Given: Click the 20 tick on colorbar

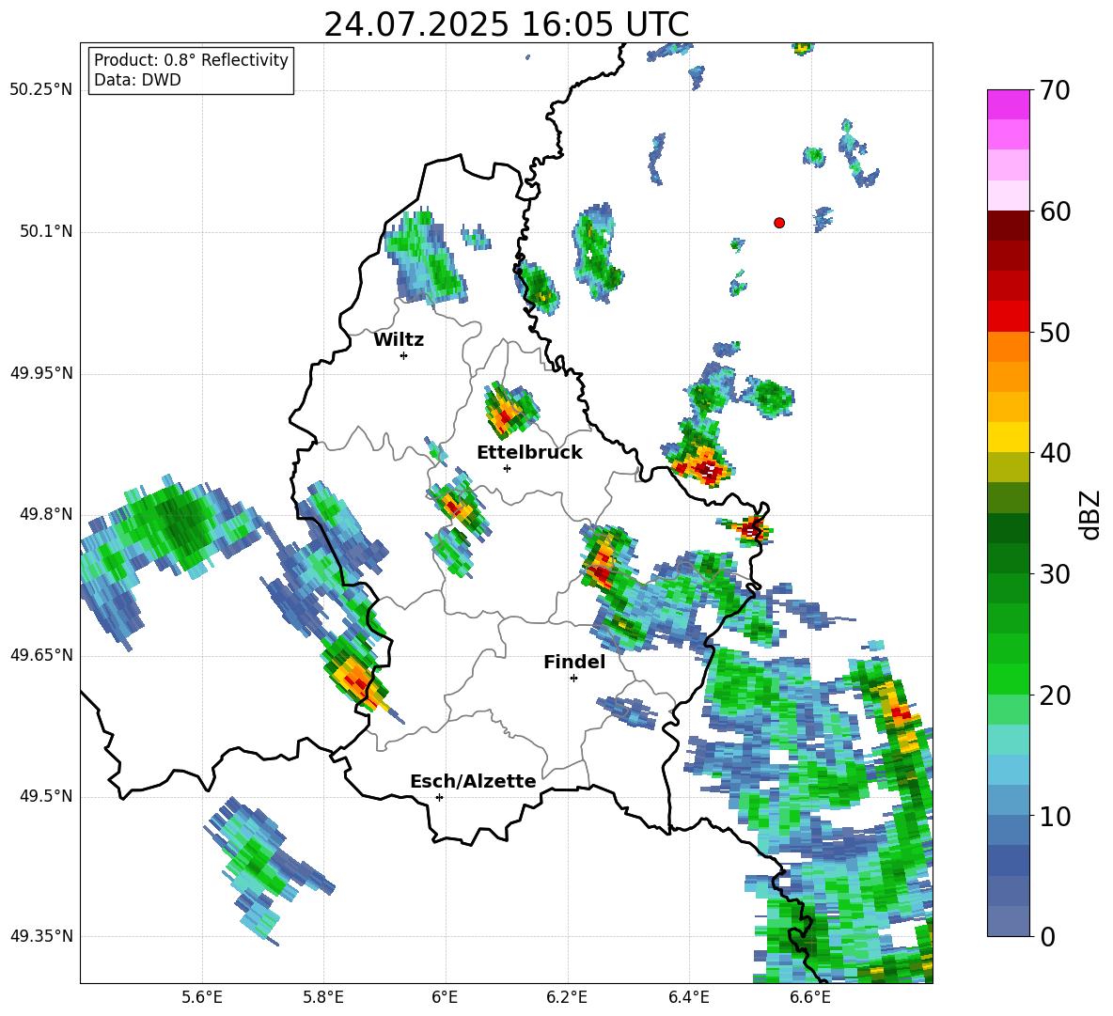Looking at the screenshot, I should point(1055,696).
